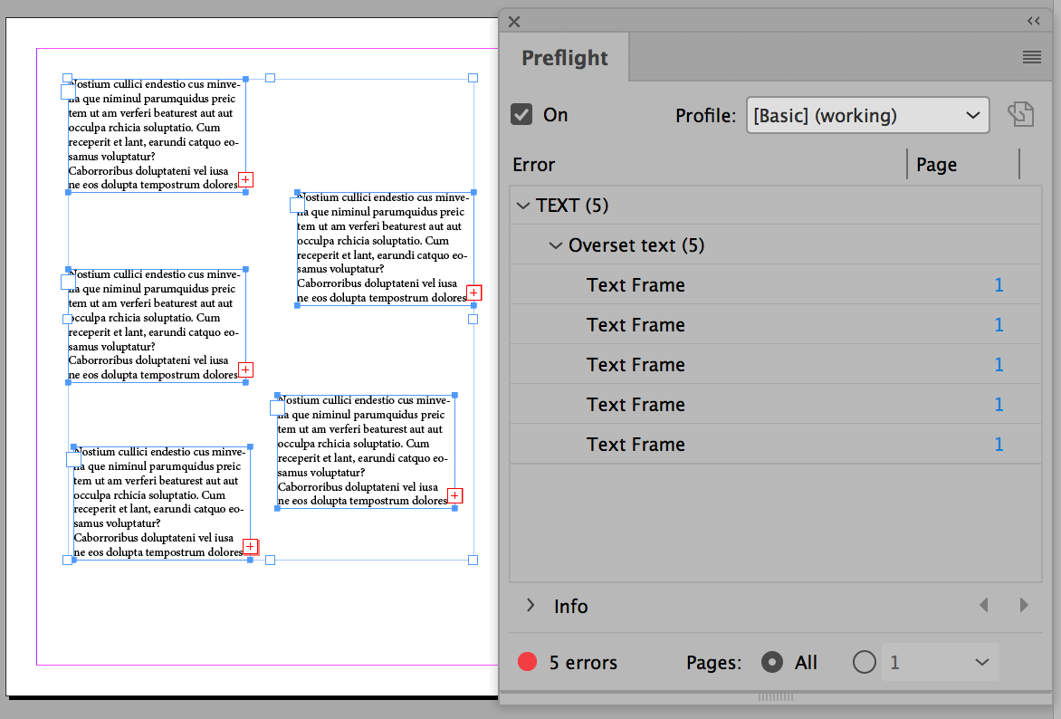Expand the Info section

pyautogui.click(x=530, y=605)
